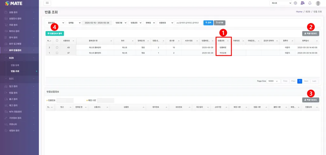The image size is (326, 155).
Task: Open the 반품번호 search type dropdown
Action: pos(165,23)
